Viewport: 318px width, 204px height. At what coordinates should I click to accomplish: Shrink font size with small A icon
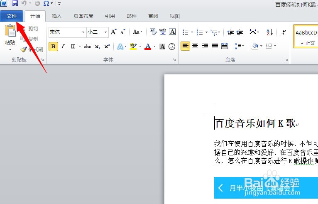click(123, 32)
